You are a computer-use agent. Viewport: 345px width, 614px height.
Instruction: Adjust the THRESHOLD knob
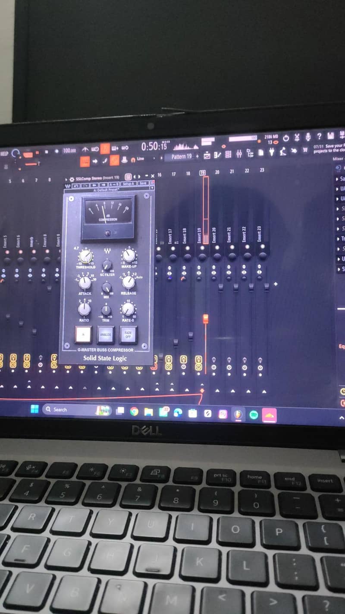coord(85,256)
